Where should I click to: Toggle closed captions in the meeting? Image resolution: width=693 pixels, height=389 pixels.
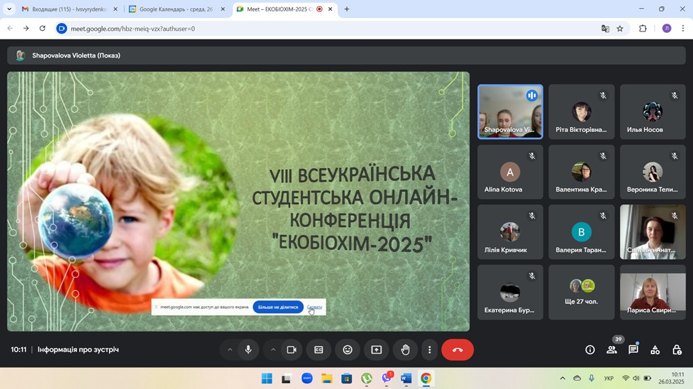tap(319, 349)
